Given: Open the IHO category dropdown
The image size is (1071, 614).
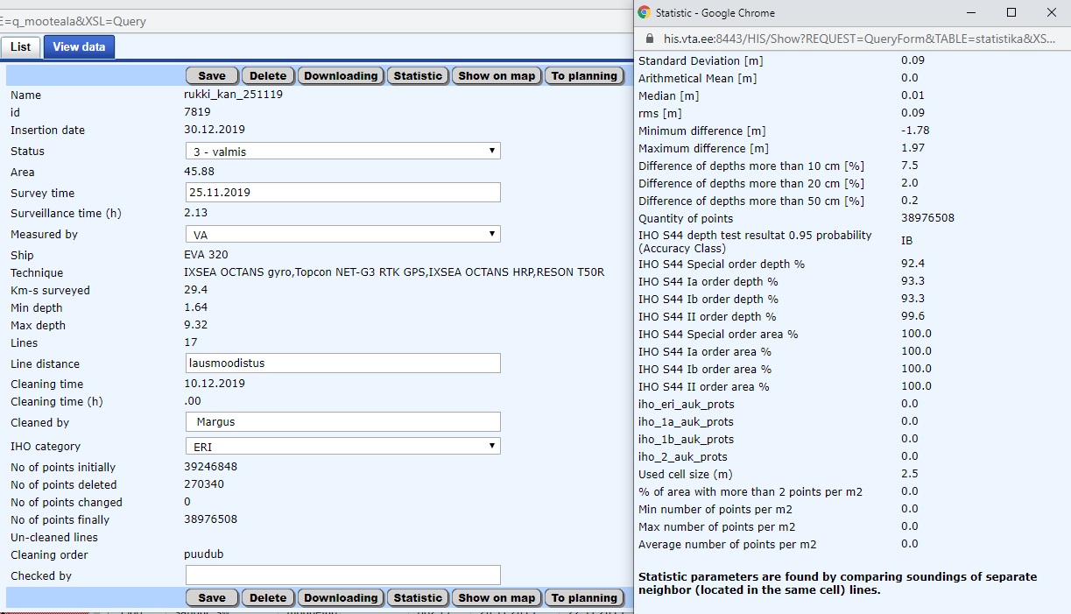Looking at the screenshot, I should (x=342, y=447).
